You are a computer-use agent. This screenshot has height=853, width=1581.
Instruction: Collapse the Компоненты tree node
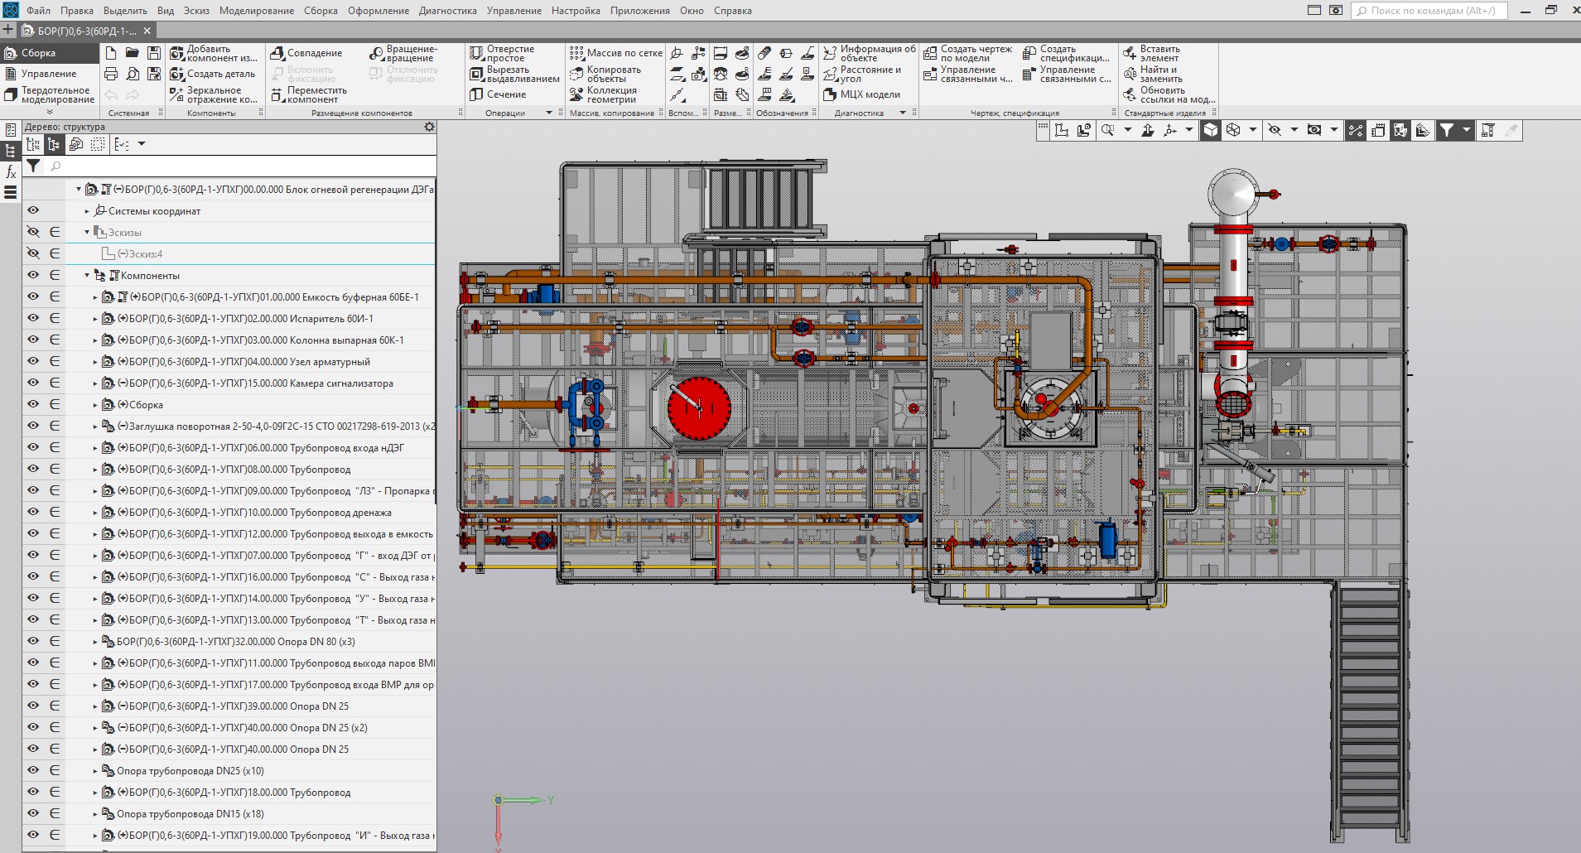coord(87,276)
